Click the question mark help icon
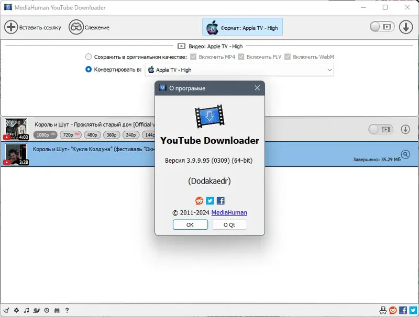The image size is (419, 317). [x=67, y=310]
